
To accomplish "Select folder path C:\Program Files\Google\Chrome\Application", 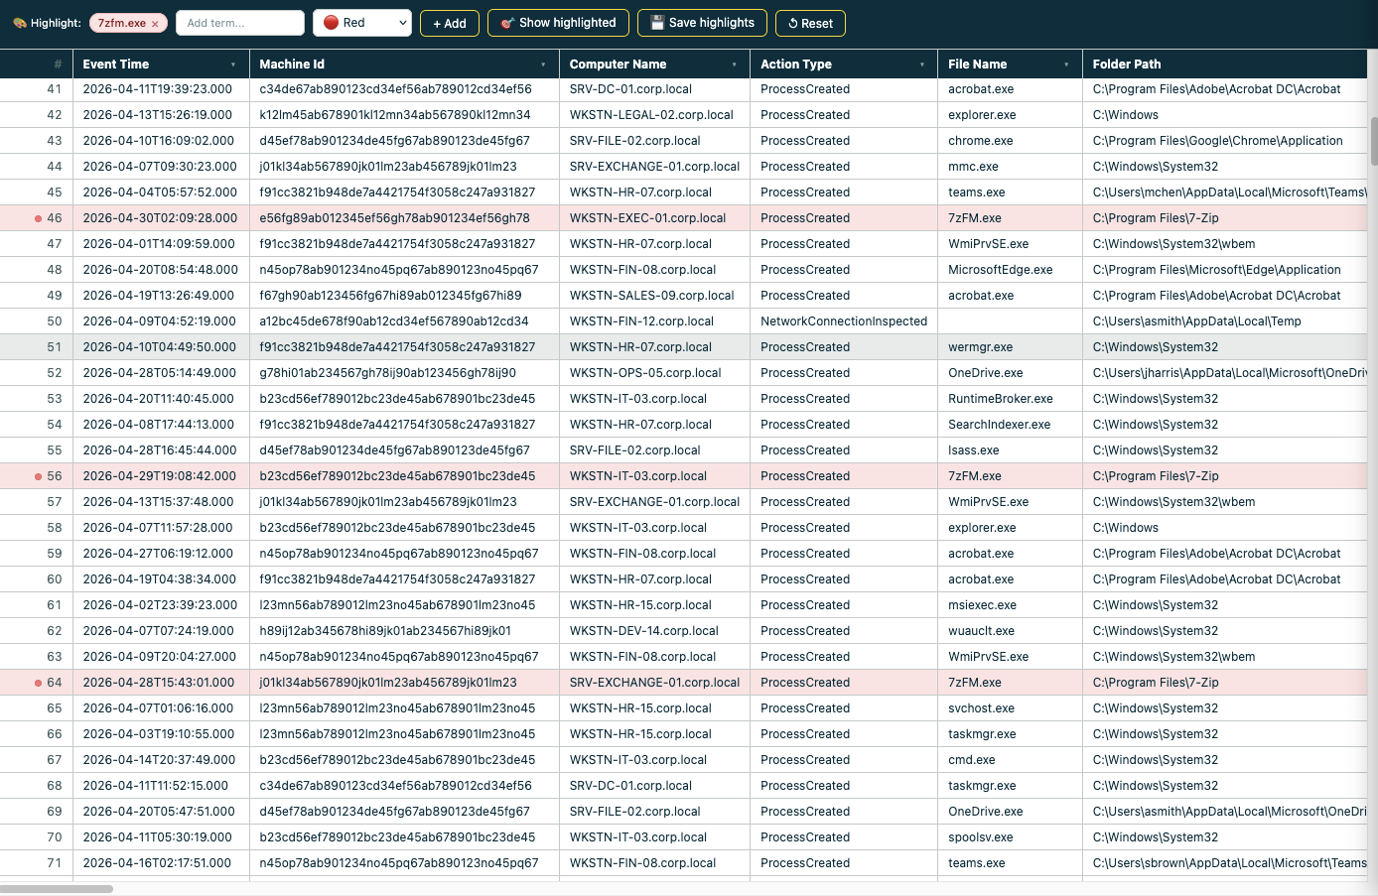I will click(1218, 141).
